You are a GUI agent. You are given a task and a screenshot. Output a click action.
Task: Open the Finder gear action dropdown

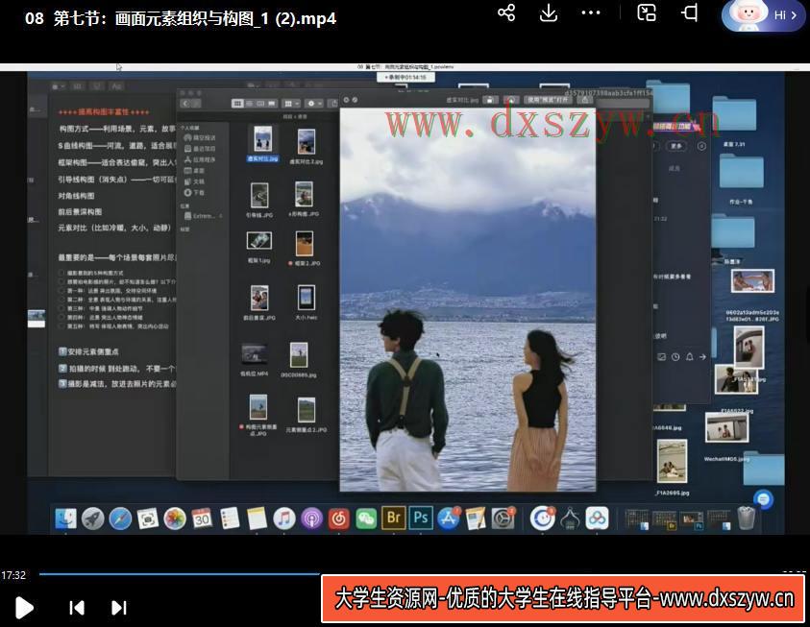[313, 103]
